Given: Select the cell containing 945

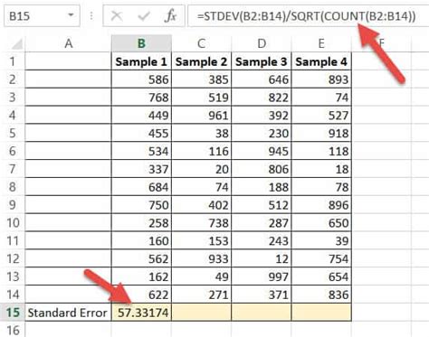Looking at the screenshot, I should pyautogui.click(x=262, y=151).
